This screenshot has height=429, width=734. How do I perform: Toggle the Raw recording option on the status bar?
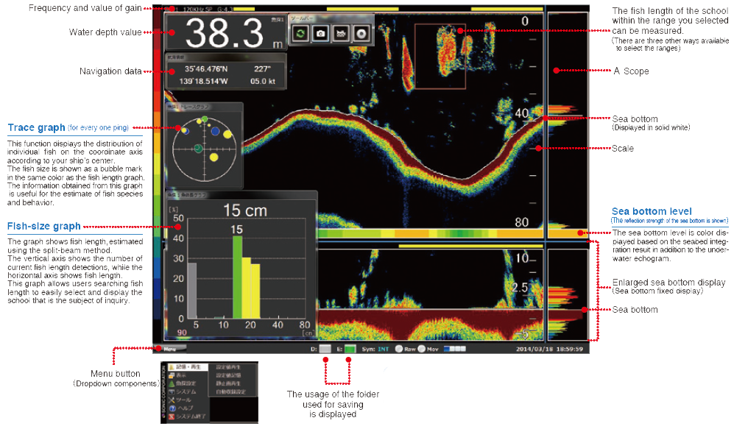coord(399,348)
